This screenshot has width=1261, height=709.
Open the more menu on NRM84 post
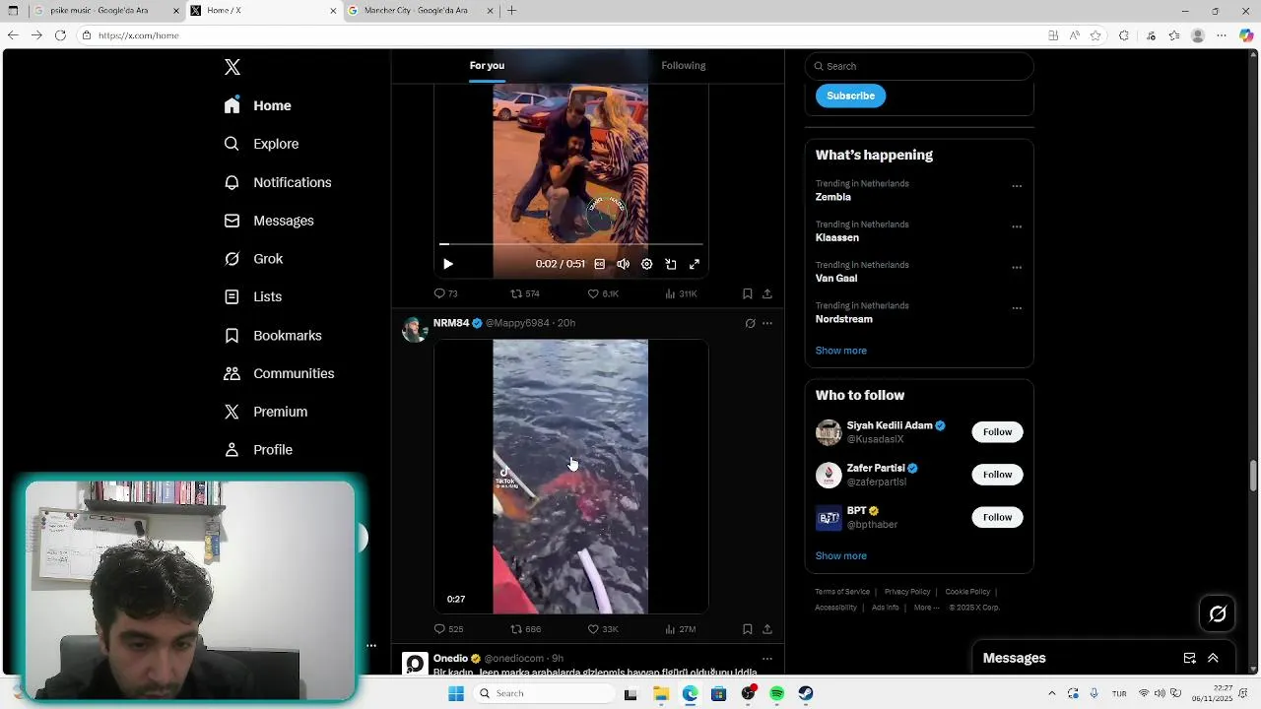tap(767, 323)
